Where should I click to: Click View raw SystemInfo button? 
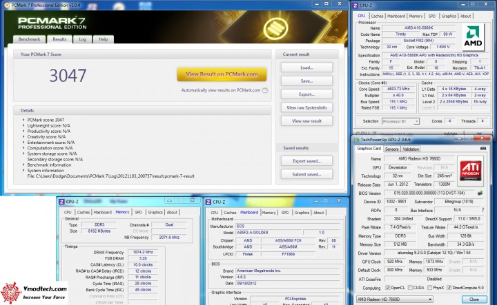coord(306,107)
